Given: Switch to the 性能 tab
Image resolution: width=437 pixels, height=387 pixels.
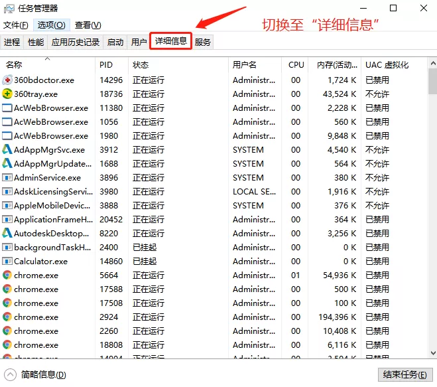Looking at the screenshot, I should (36, 42).
